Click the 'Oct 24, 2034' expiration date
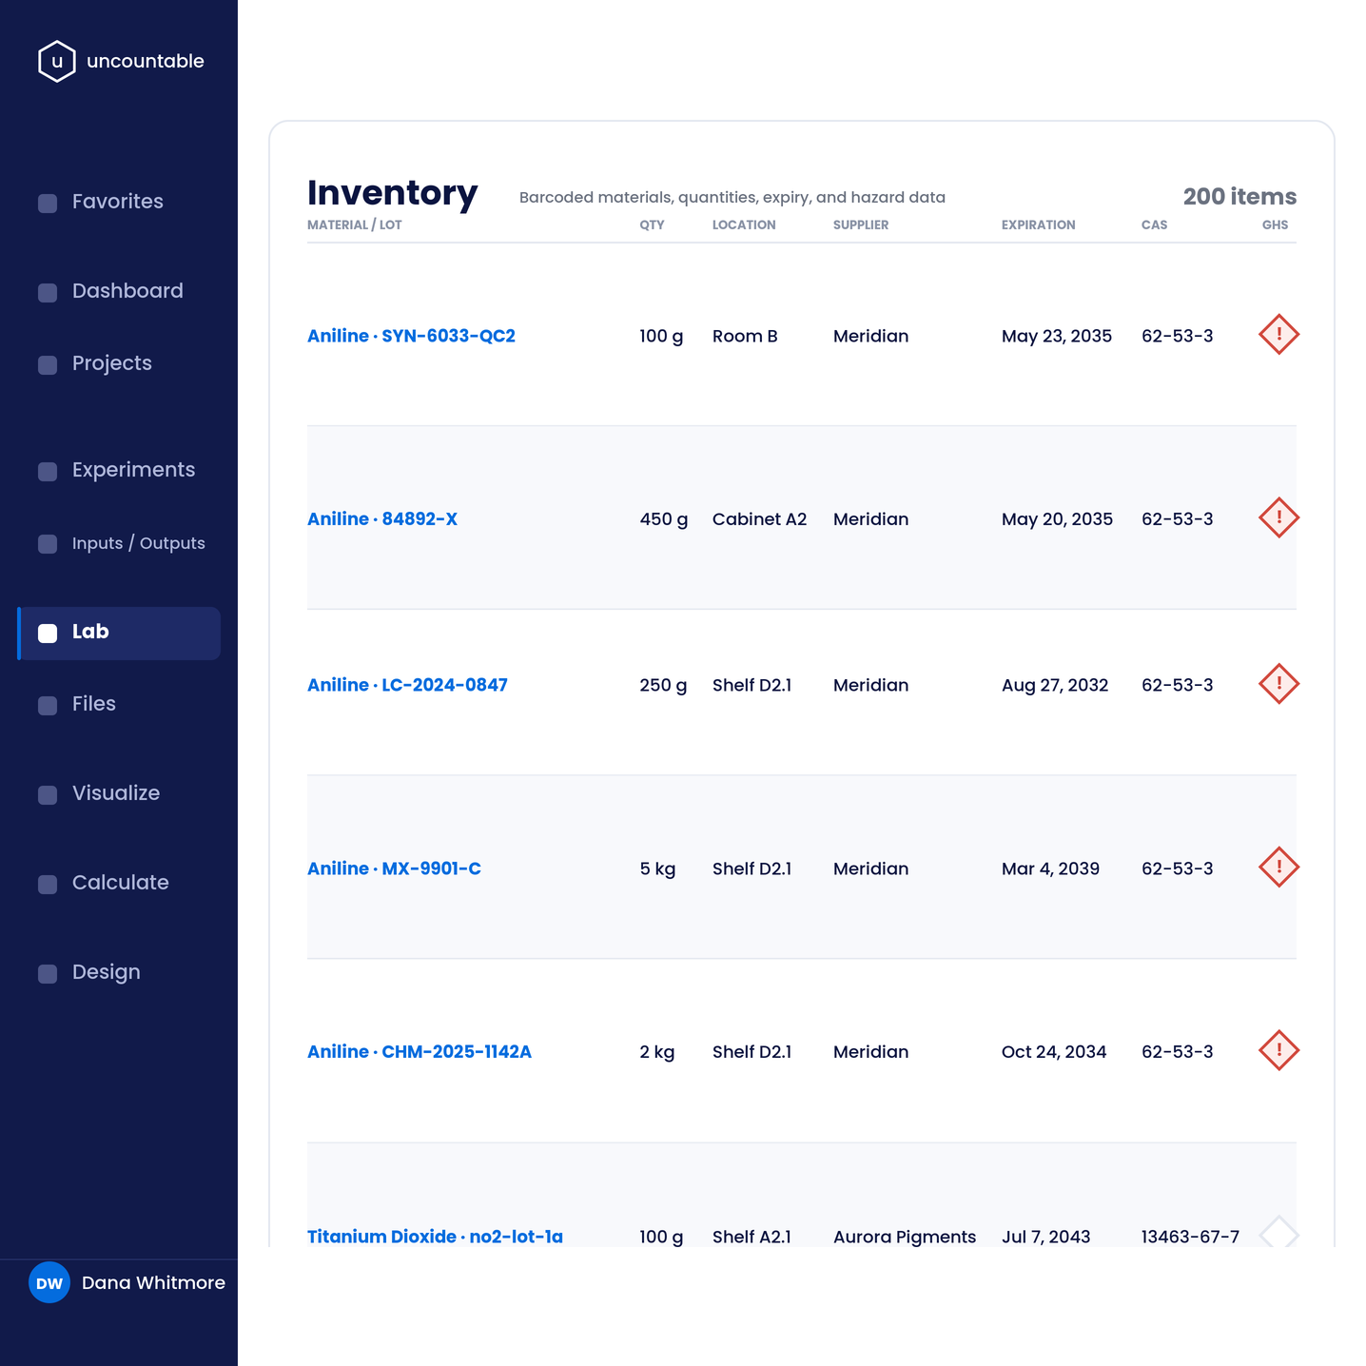1366x1366 pixels. coord(1054,1051)
